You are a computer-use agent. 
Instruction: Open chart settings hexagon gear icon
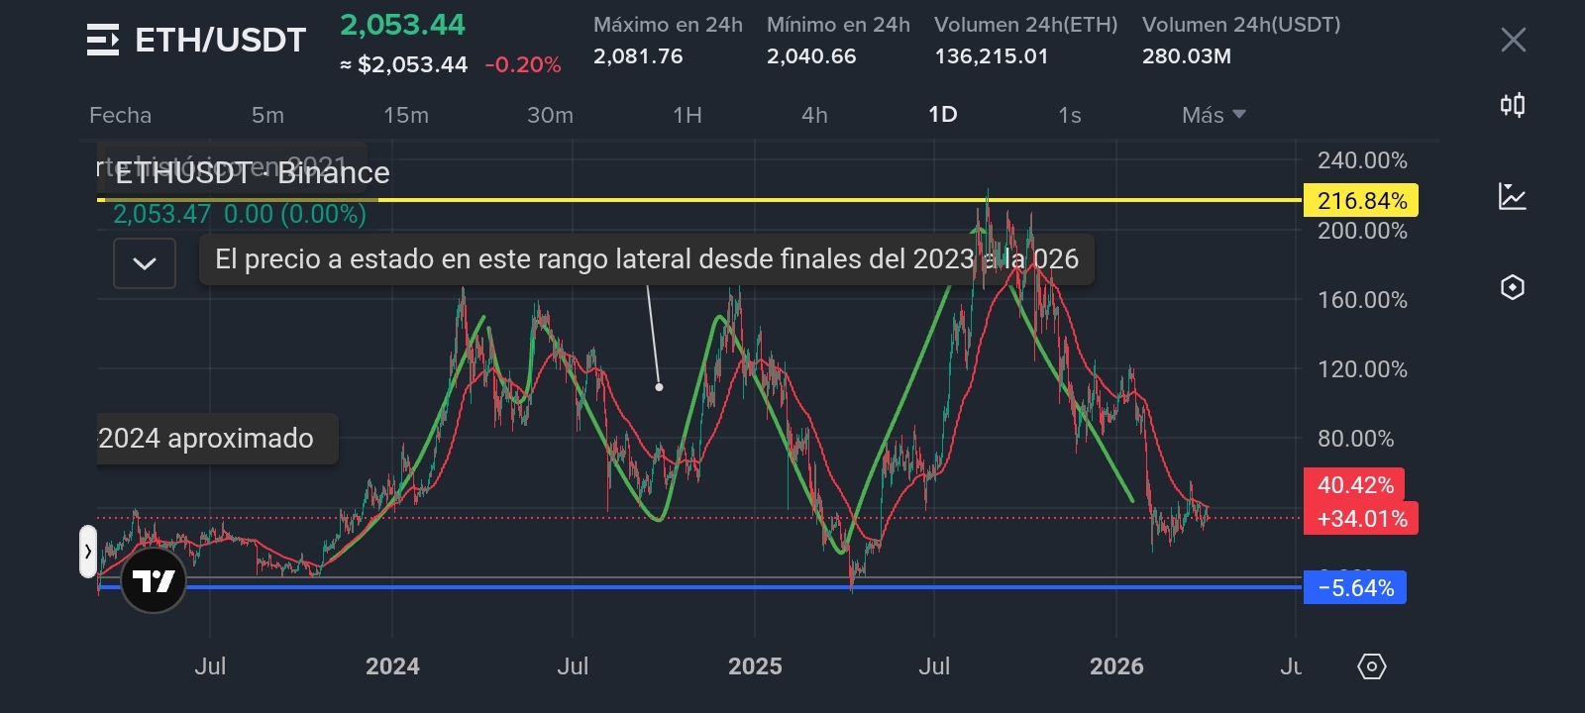pos(1372,666)
